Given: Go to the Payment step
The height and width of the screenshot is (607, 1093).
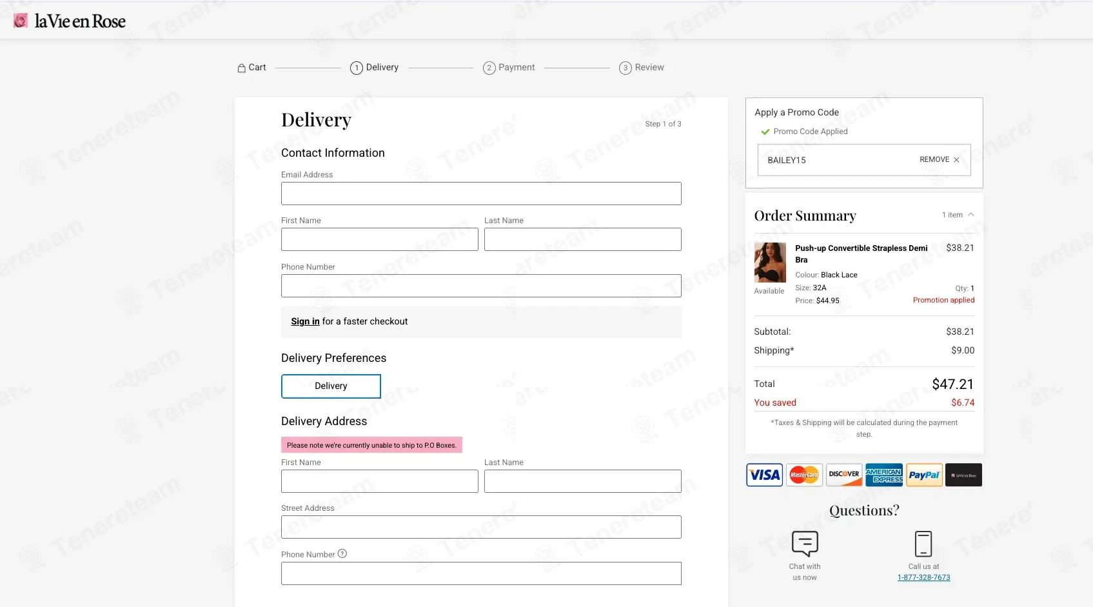Looking at the screenshot, I should 509,68.
